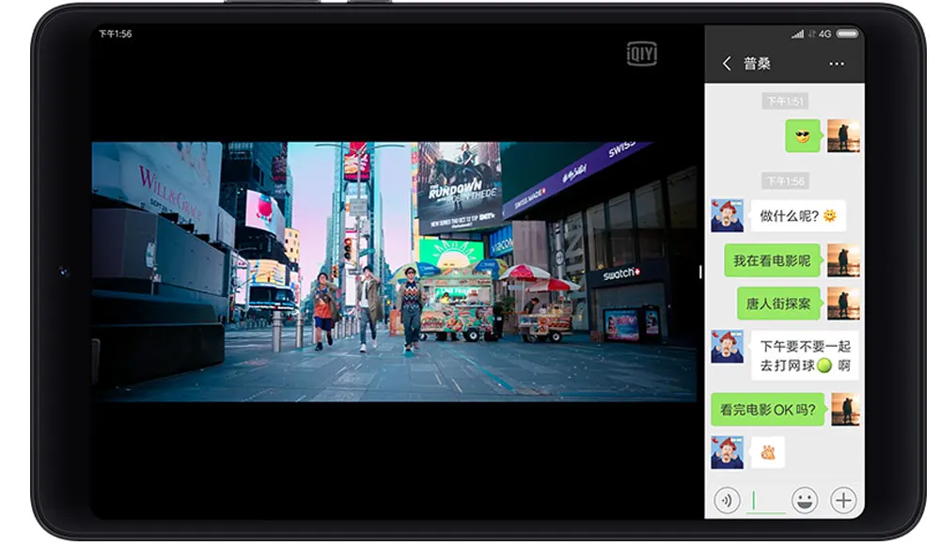Select the message 做什么呢?
Viewport: 940px width, 546px height.
click(x=798, y=216)
